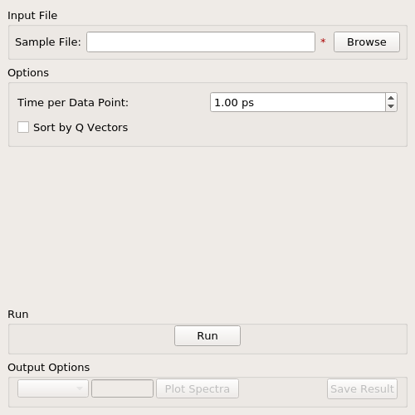Click the Plot Spectra button
Image resolution: width=415 pixels, height=415 pixels.
click(198, 388)
